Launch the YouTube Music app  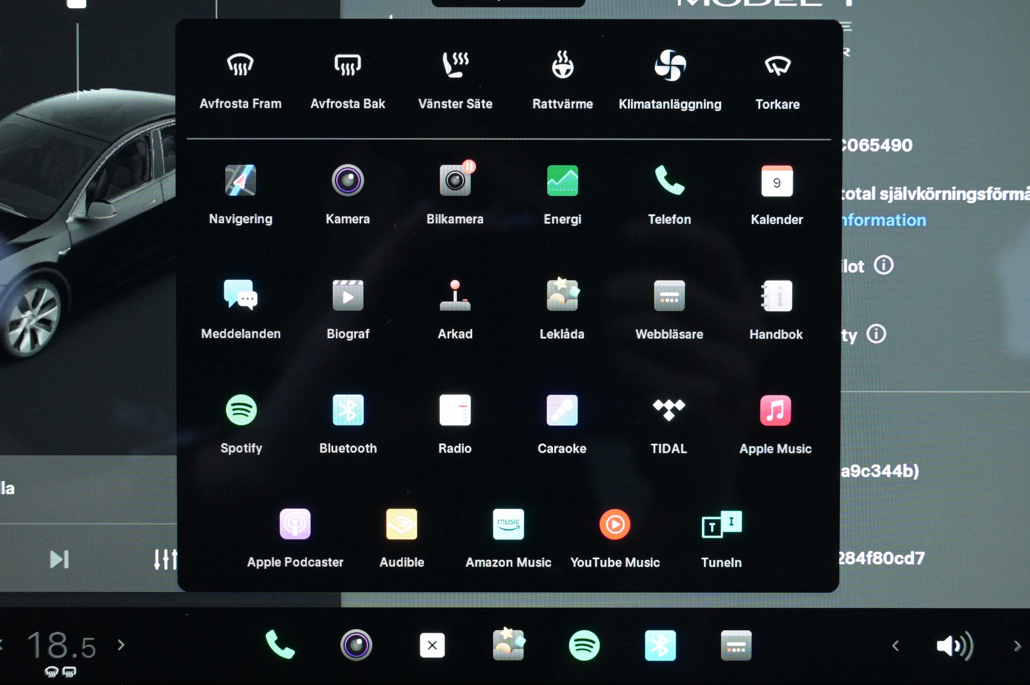(x=615, y=538)
